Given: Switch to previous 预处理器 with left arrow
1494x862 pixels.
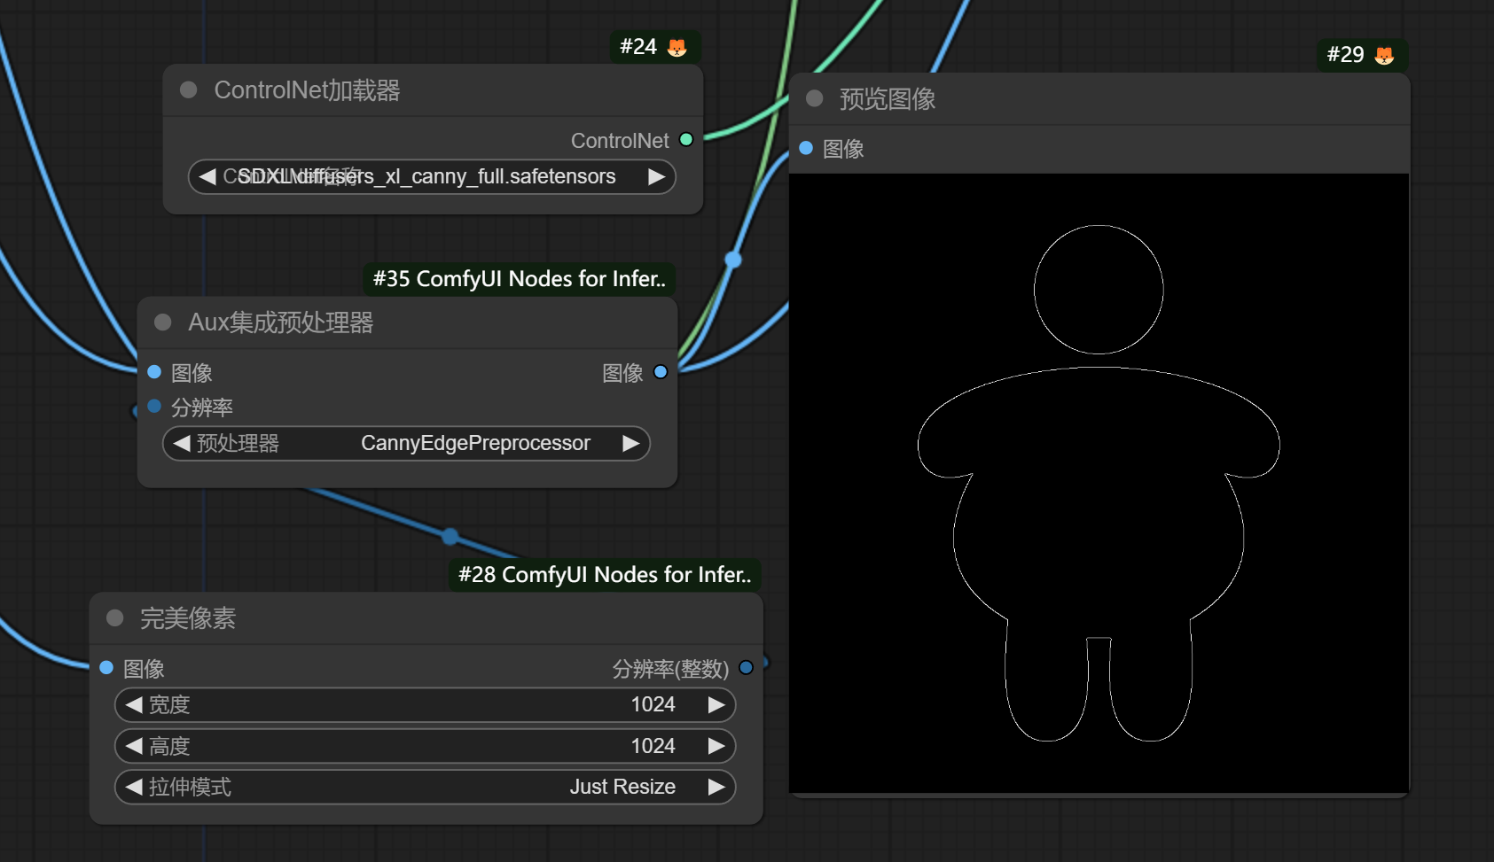Looking at the screenshot, I should (x=182, y=443).
